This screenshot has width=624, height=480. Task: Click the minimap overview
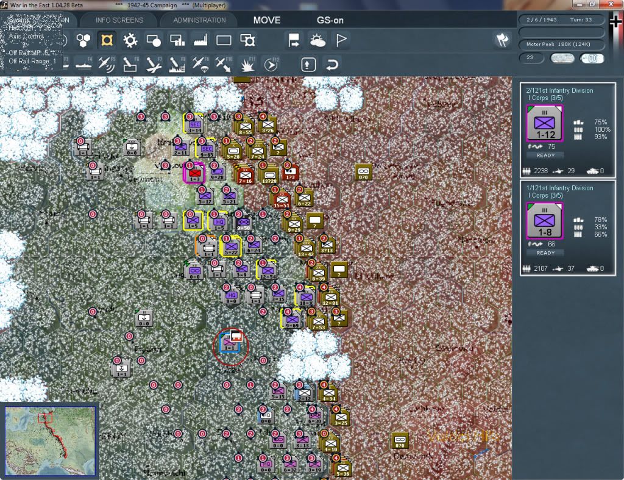pos(50,441)
